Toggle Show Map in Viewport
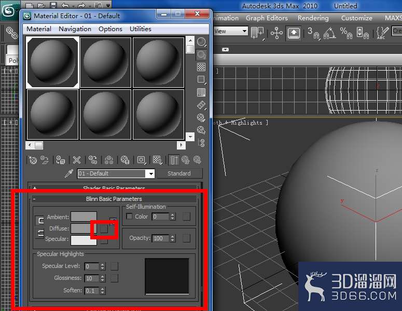Screen dimensions: 402x311 coord(157,160)
